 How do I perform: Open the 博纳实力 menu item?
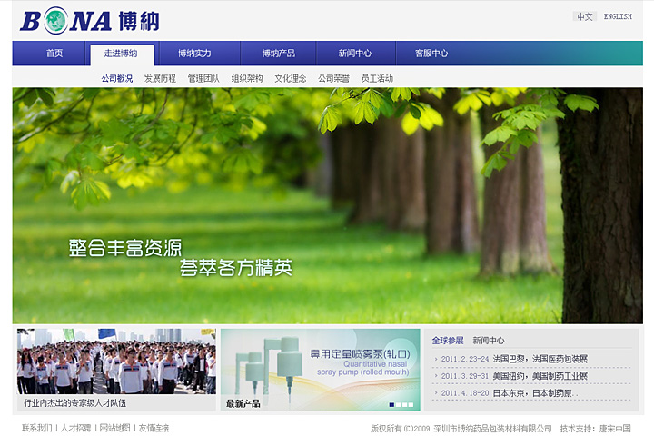tap(194, 54)
